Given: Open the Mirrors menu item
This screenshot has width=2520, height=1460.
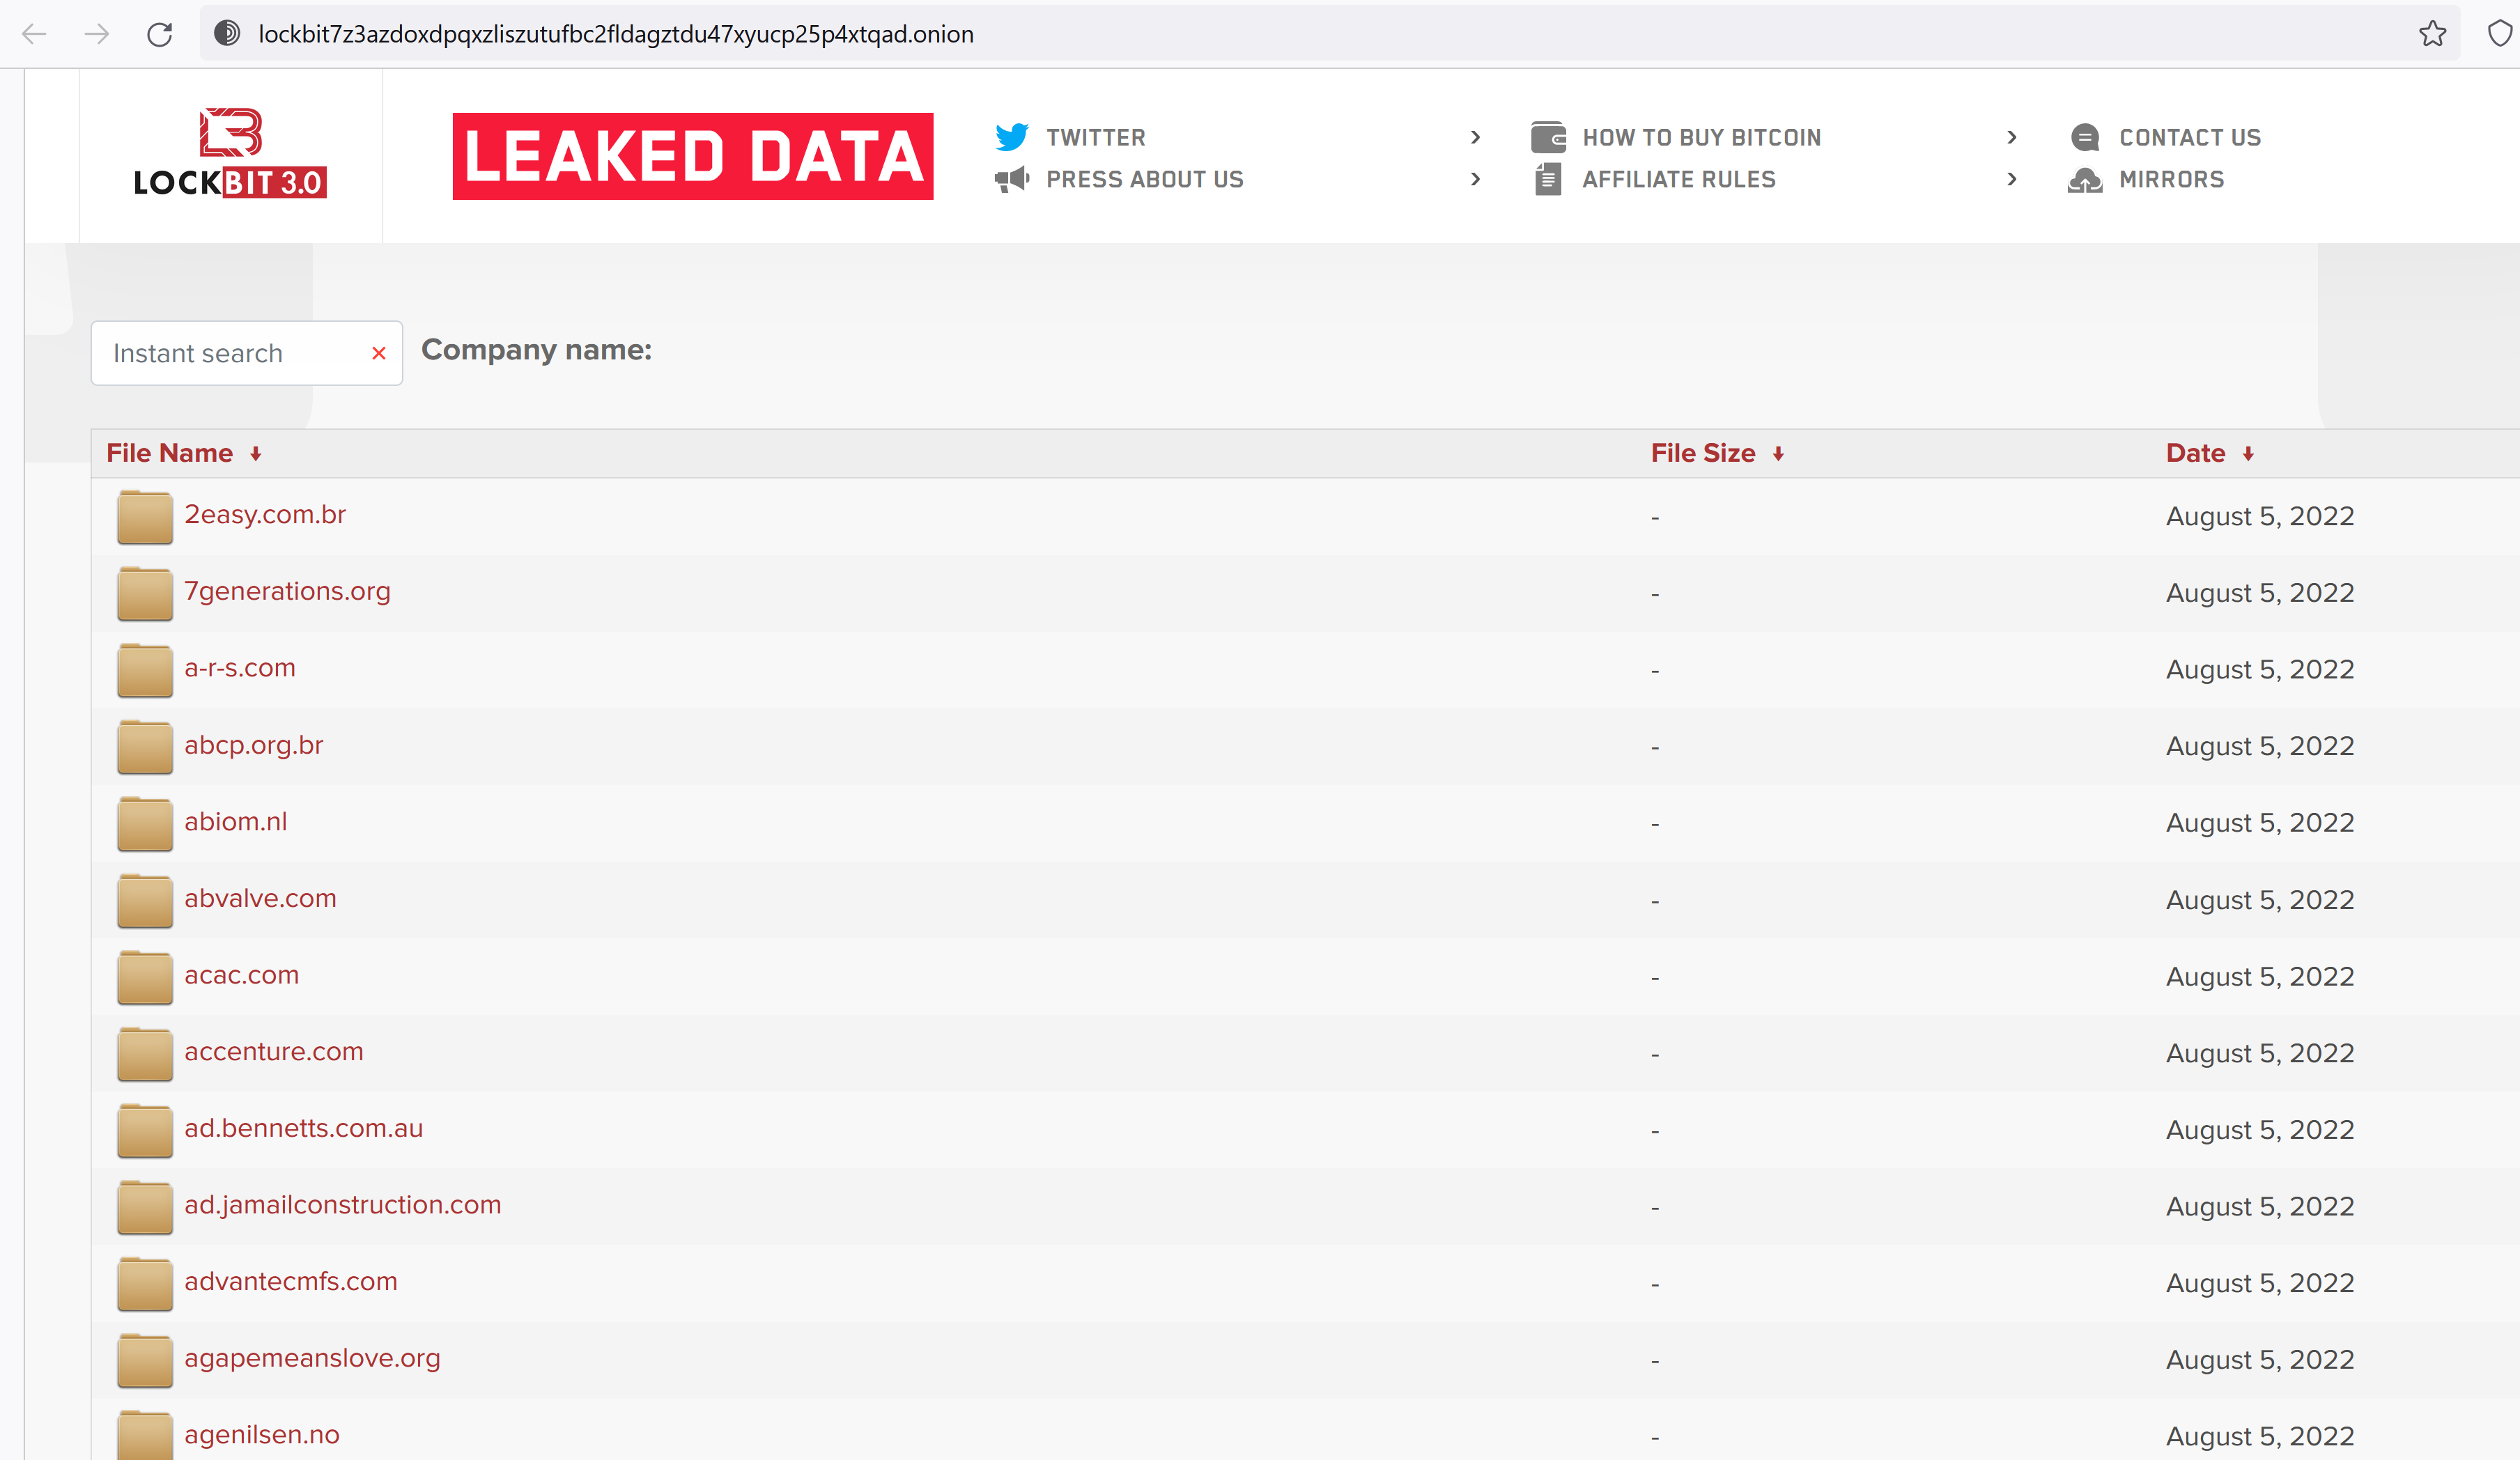Looking at the screenshot, I should point(2171,179).
